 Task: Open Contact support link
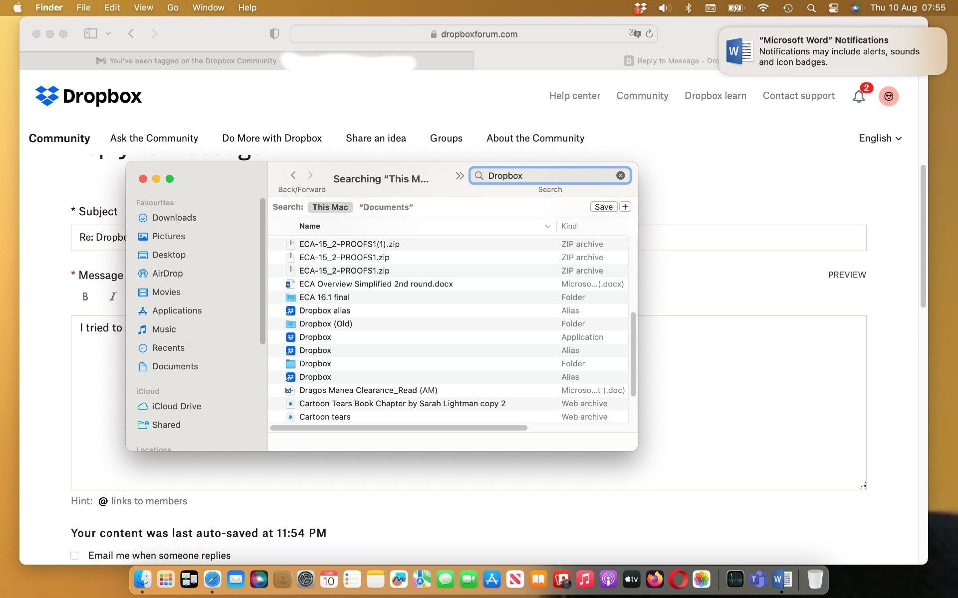point(798,96)
